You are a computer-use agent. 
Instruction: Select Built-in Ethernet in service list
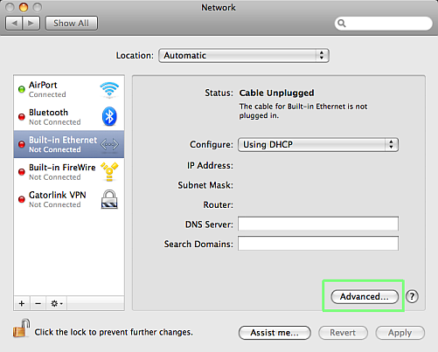tap(69, 144)
